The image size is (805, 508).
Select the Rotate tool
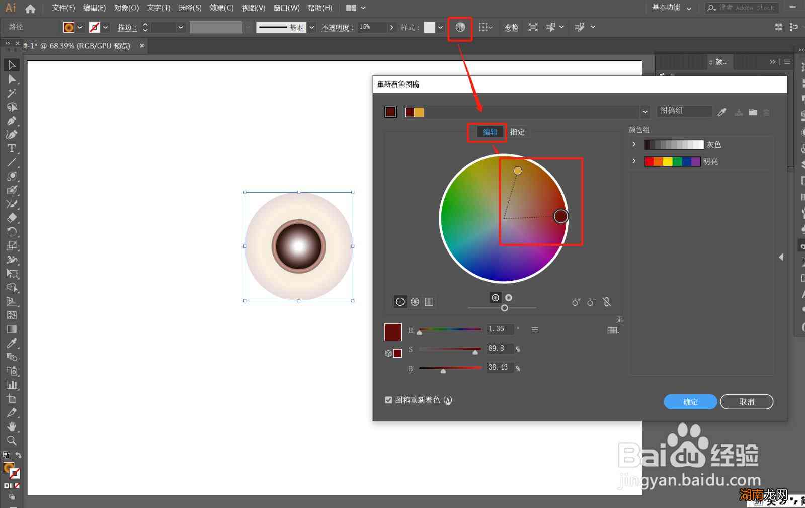click(x=12, y=232)
